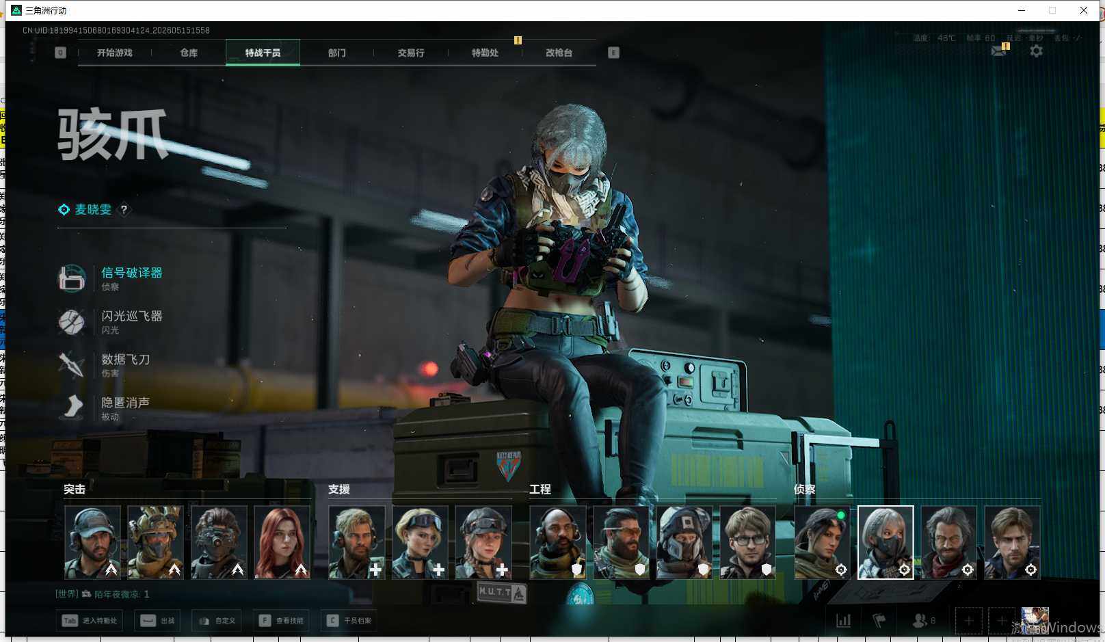This screenshot has width=1105, height=642.
Task: Go to the 交易行 tab
Action: pyautogui.click(x=411, y=53)
